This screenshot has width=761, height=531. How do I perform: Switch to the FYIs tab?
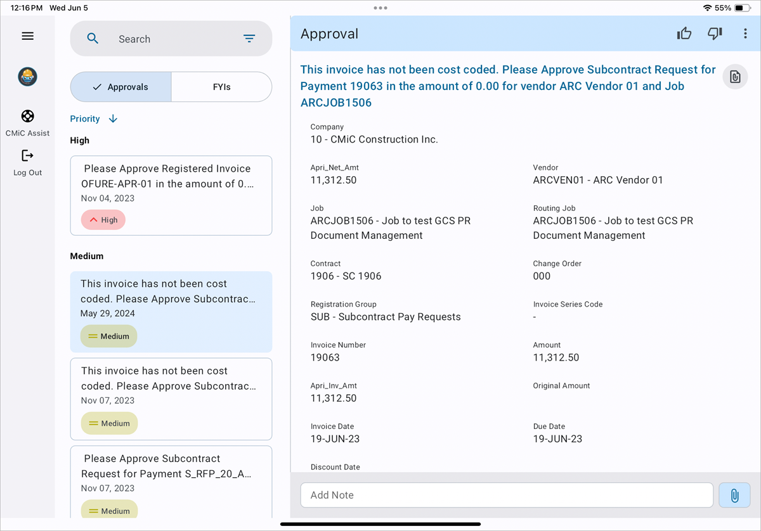[221, 87]
